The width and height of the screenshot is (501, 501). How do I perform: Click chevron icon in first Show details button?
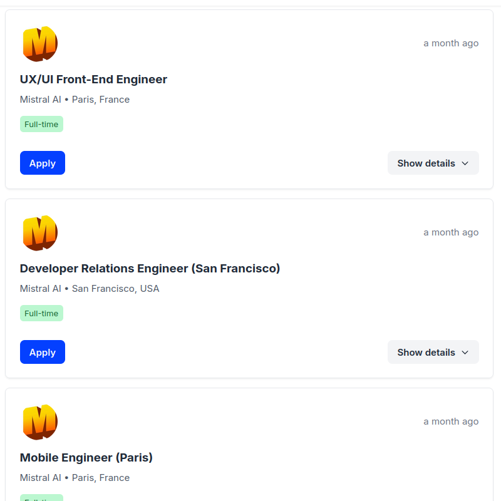[x=465, y=163]
